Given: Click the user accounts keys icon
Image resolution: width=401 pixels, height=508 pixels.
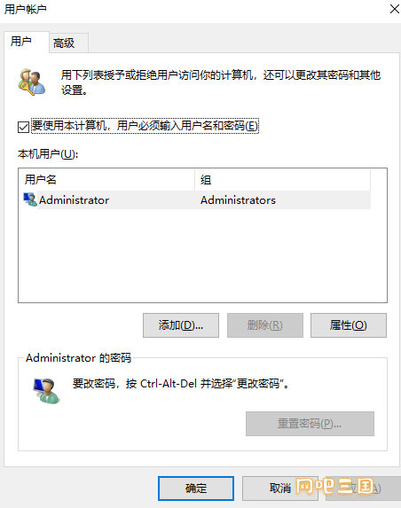Looking at the screenshot, I should coord(31,82).
